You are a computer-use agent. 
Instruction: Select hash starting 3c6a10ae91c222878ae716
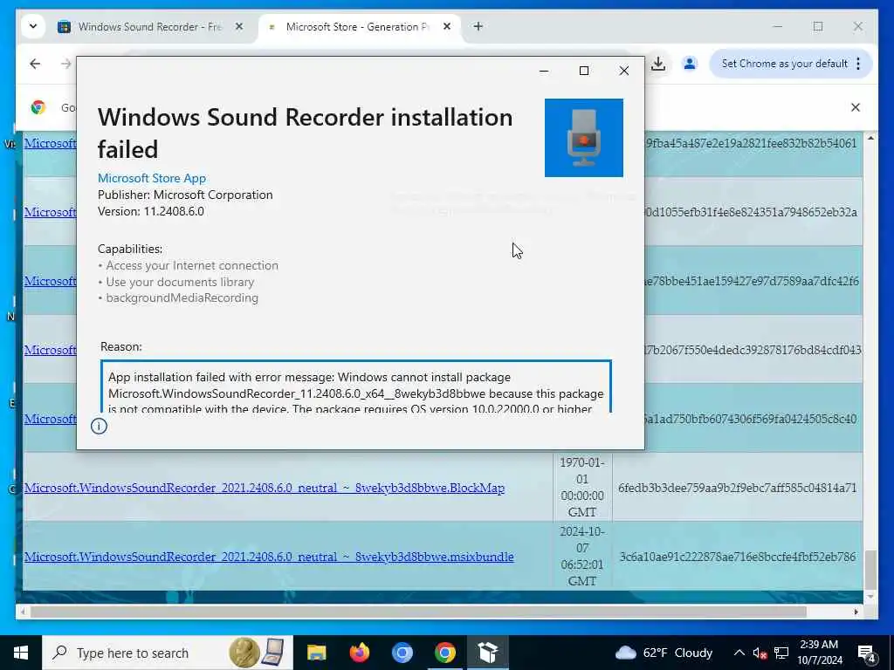[x=738, y=557]
